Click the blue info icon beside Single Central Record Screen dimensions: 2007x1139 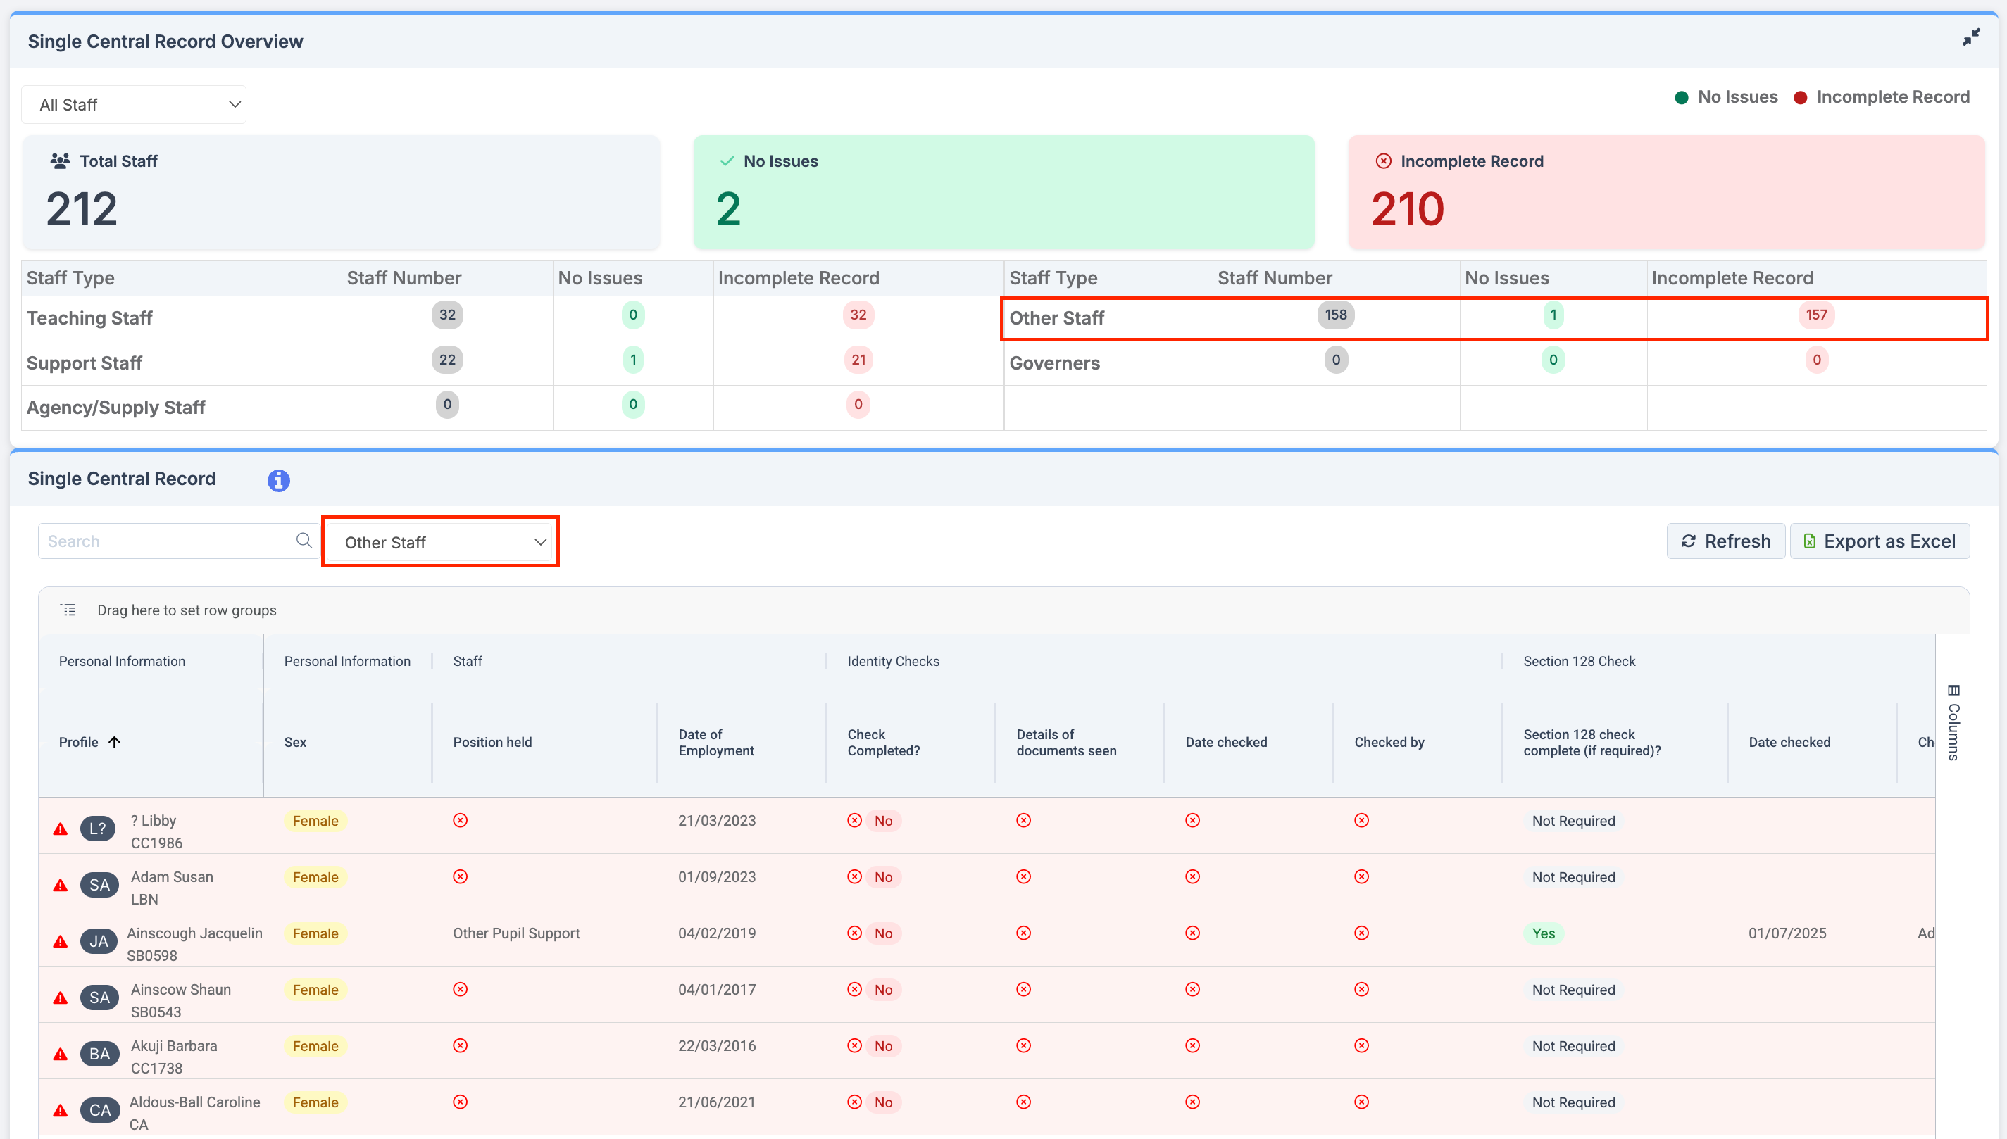pos(279,480)
